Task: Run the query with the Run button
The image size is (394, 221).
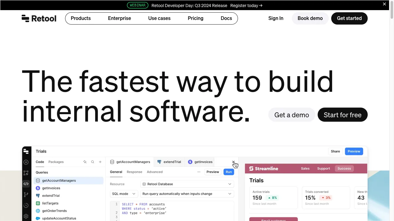Action: click(x=229, y=172)
